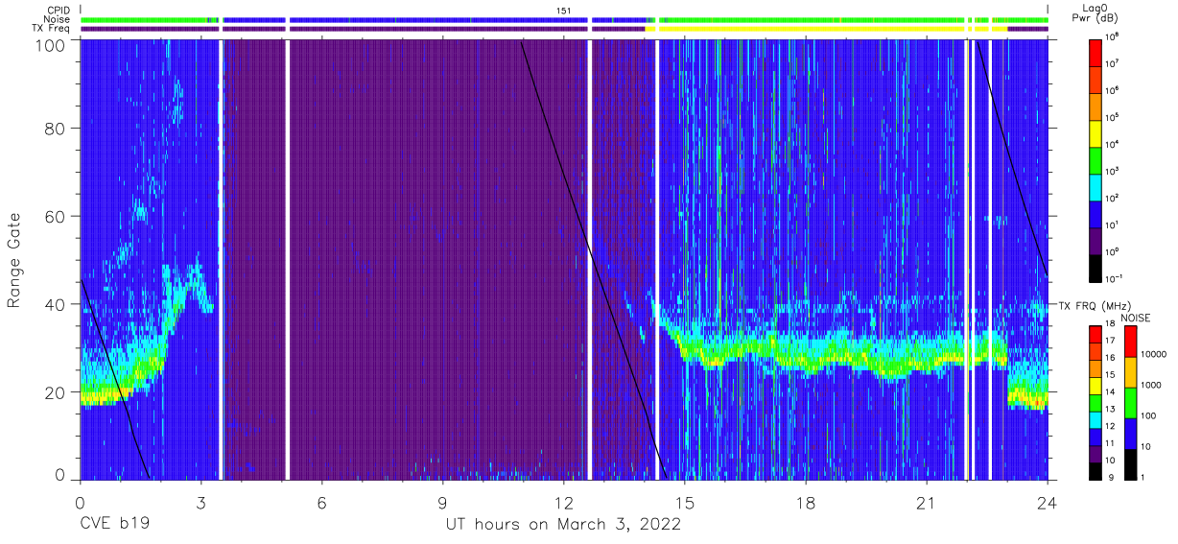Click the 'CVE b19' radar label
Viewport: 1178px width, 544px height.
pos(114,525)
